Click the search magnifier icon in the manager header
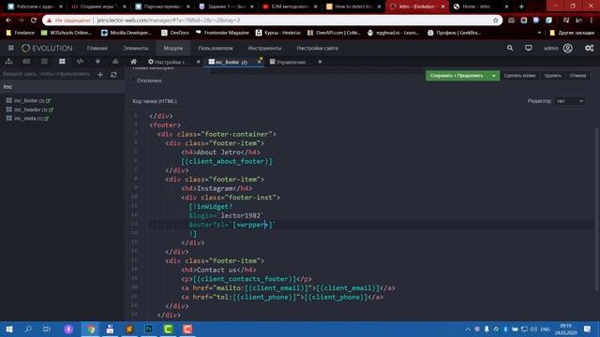This screenshot has width=600, height=337. pos(510,48)
